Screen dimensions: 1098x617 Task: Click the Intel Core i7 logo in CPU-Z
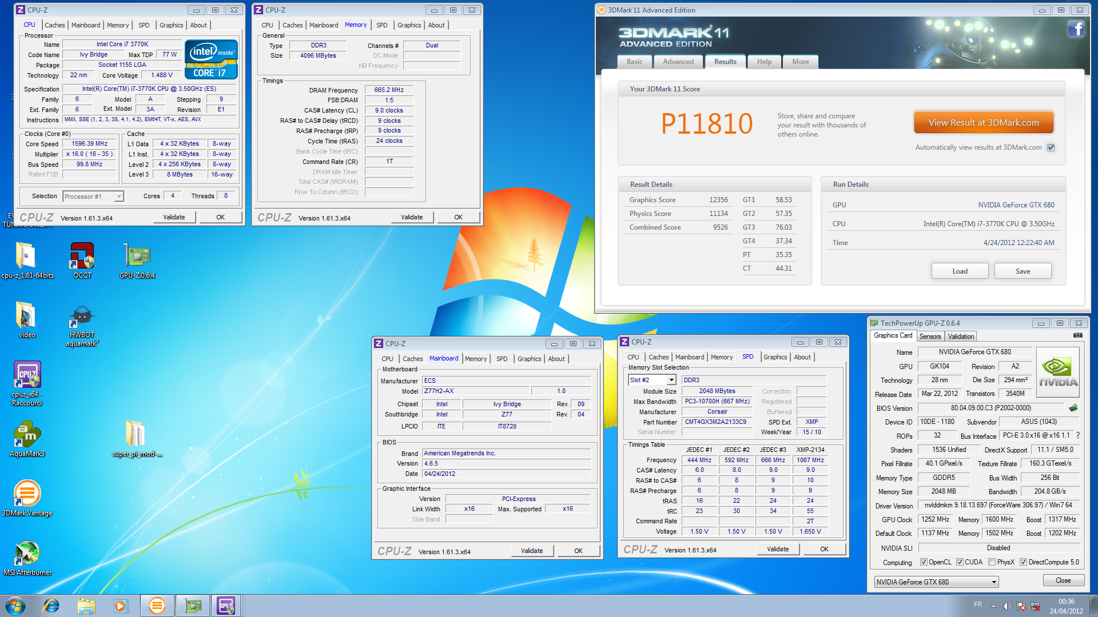coord(211,59)
